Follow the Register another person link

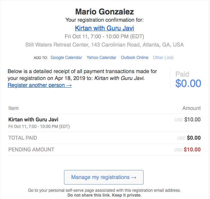pos(39,85)
